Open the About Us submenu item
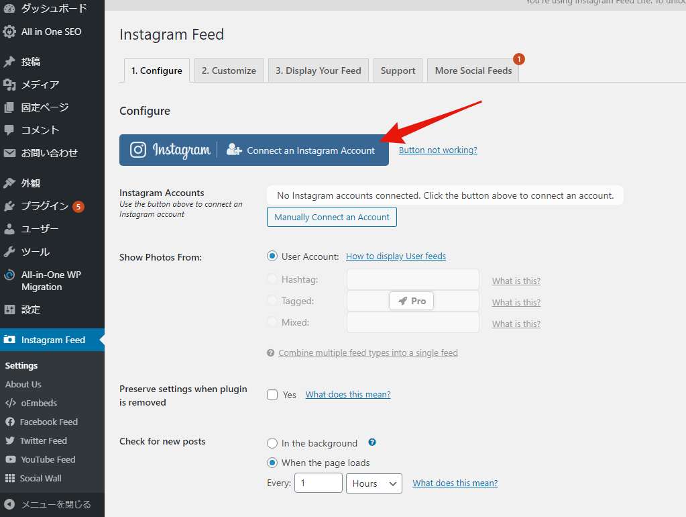This screenshot has width=686, height=517. (x=23, y=384)
